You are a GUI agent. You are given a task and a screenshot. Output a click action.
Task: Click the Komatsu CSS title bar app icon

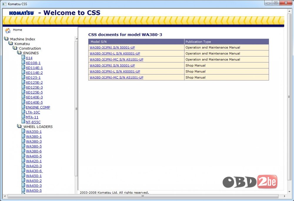4,4
